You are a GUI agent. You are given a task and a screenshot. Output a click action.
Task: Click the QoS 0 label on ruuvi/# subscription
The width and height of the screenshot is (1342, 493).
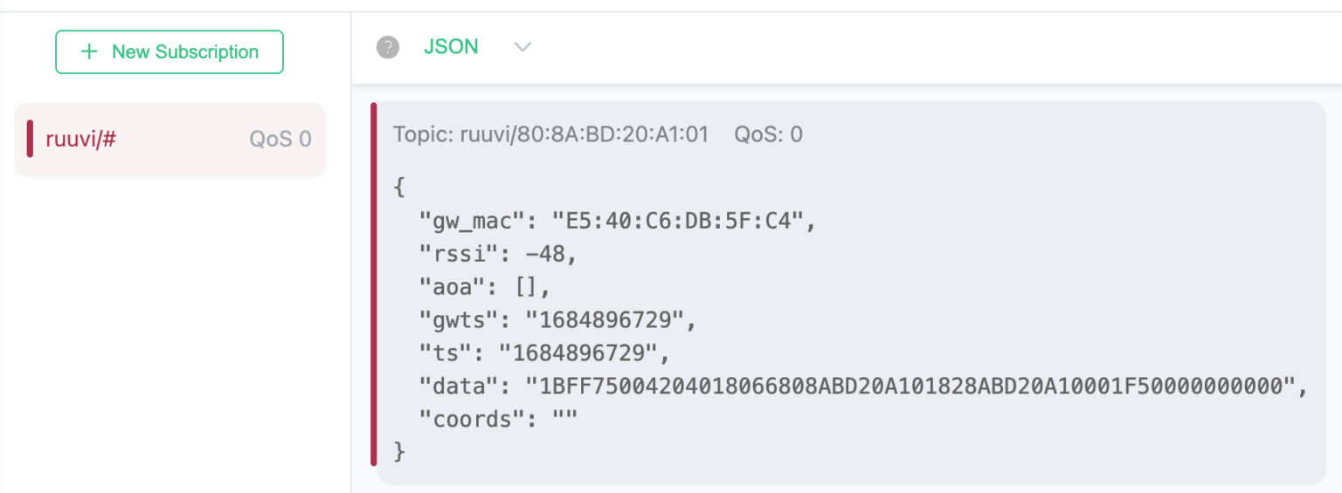(280, 140)
